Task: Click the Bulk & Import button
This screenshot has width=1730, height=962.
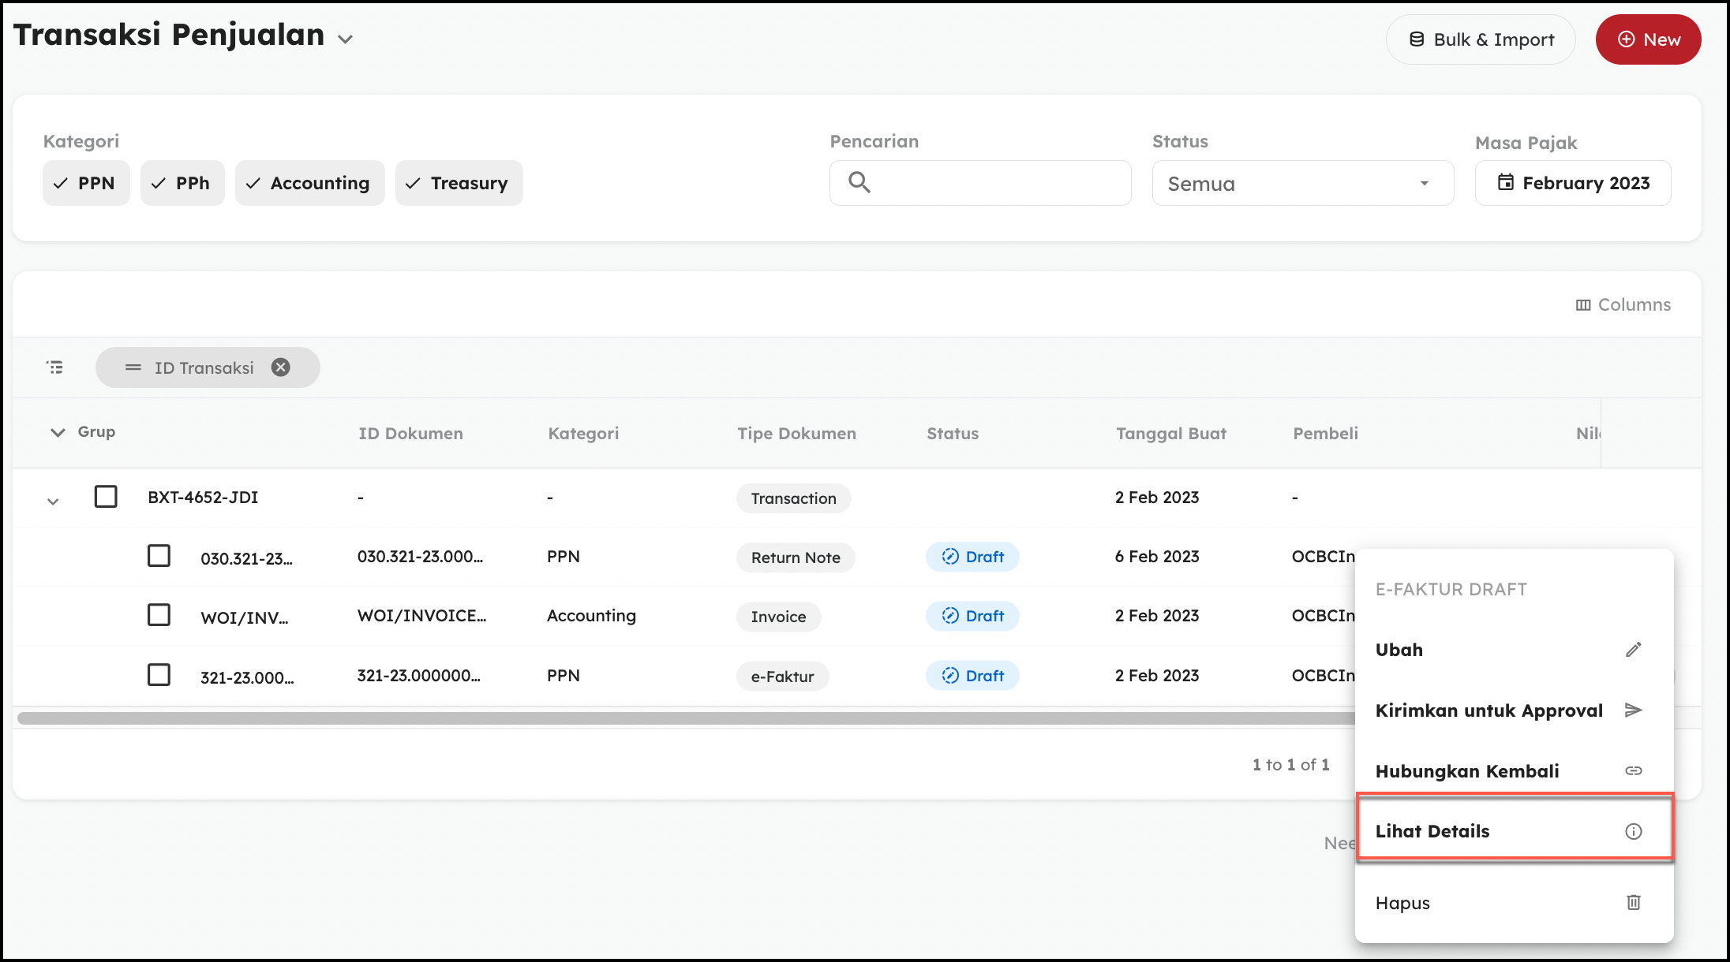Action: (1481, 39)
